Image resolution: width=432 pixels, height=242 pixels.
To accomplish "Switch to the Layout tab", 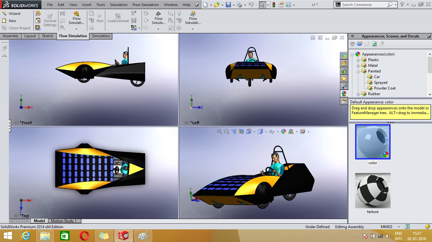I will (x=30, y=36).
